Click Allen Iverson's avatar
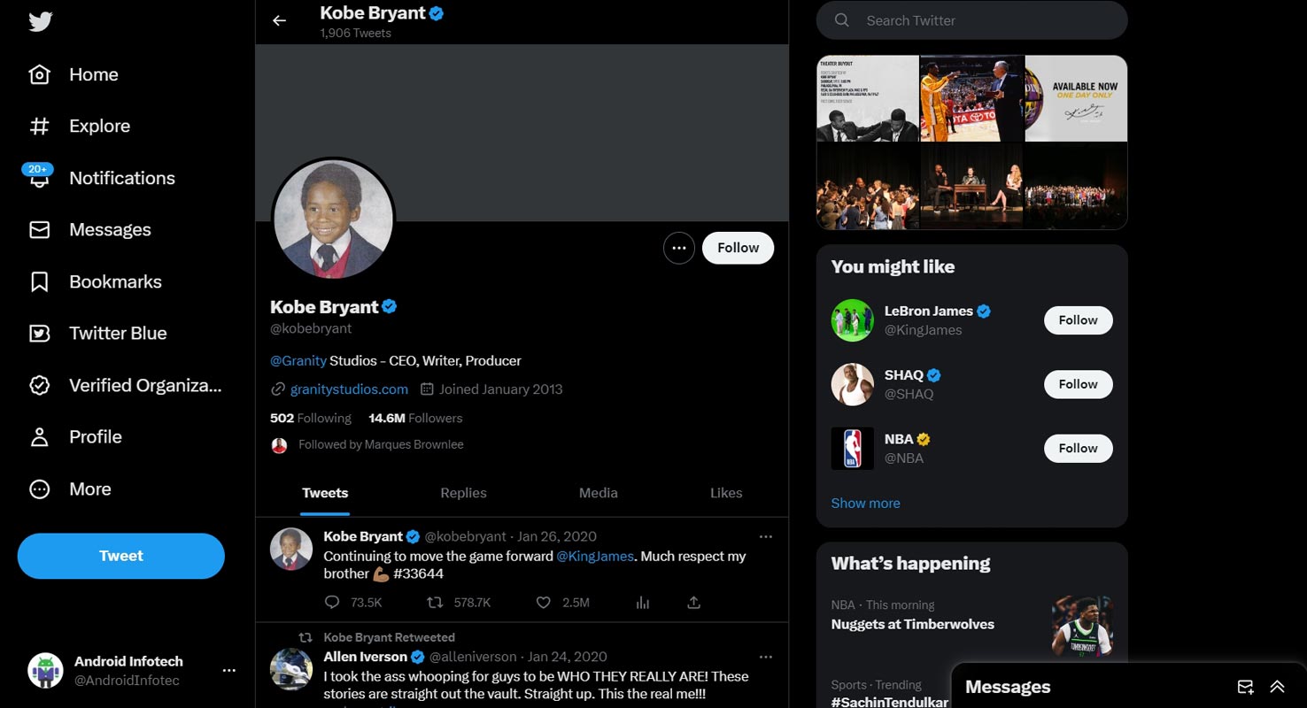Screen dimensions: 1307x708 tap(291, 669)
